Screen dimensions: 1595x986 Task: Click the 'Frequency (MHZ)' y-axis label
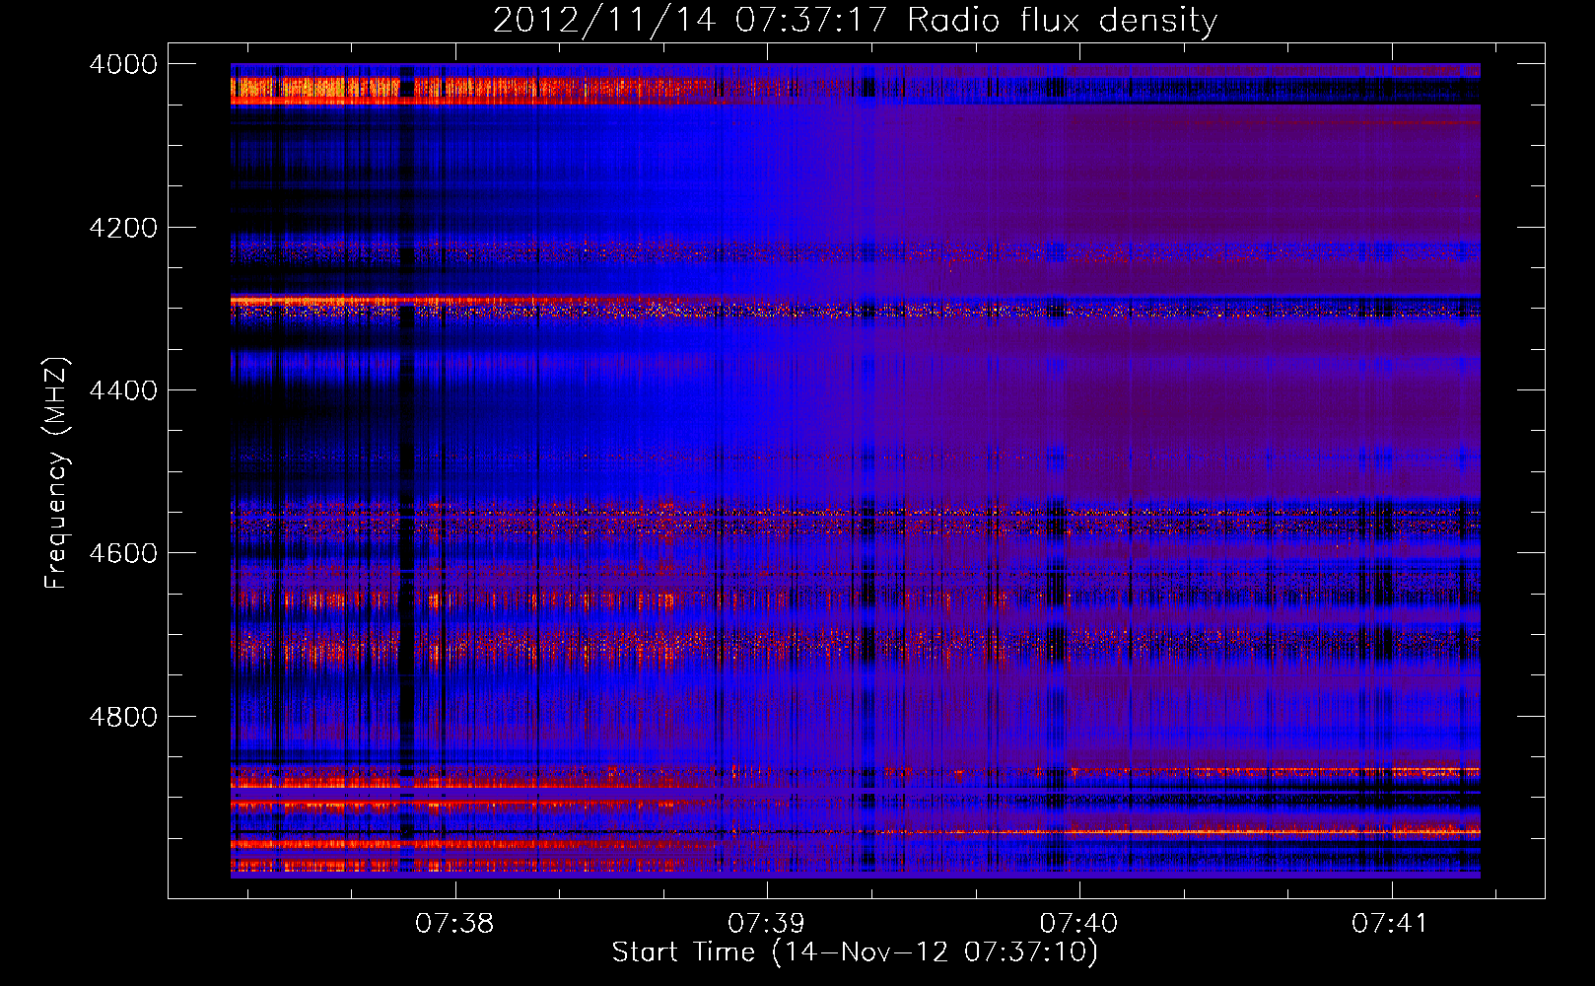pyautogui.click(x=56, y=473)
